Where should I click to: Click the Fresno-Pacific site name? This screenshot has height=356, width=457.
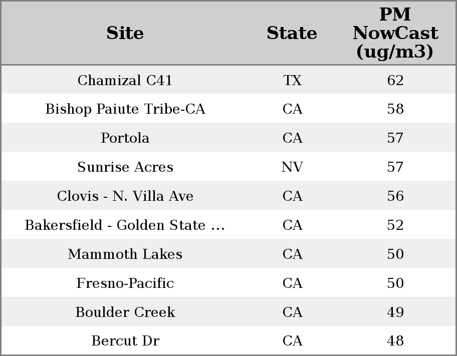pyautogui.click(x=125, y=283)
